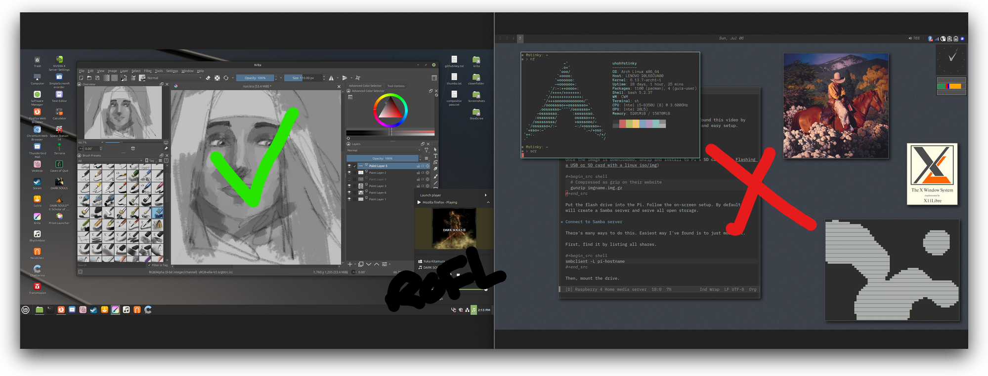The width and height of the screenshot is (988, 376).
Task: Toggle visibility of Paint Layer 3
Action: 349,186
